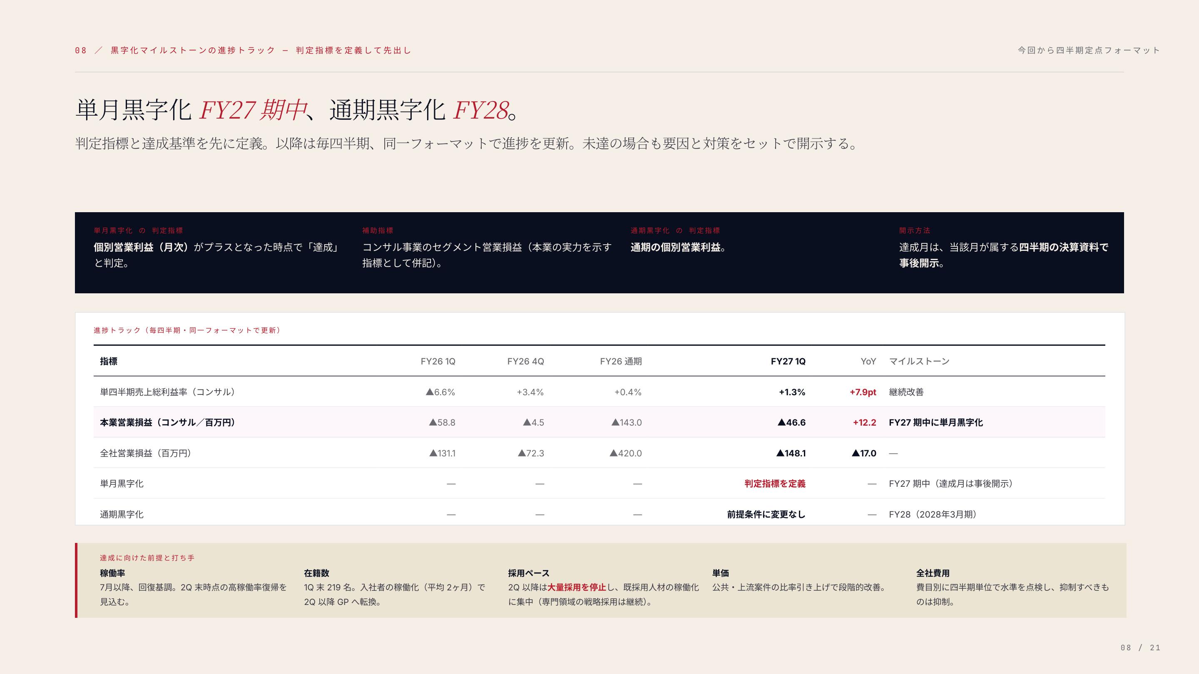Click the '+0.4%' cell

[628, 392]
